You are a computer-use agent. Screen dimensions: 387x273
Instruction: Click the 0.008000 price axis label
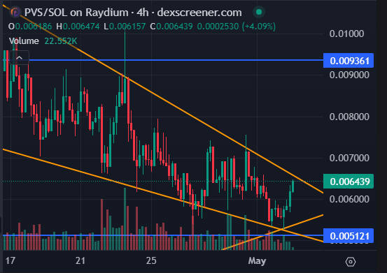(349, 117)
